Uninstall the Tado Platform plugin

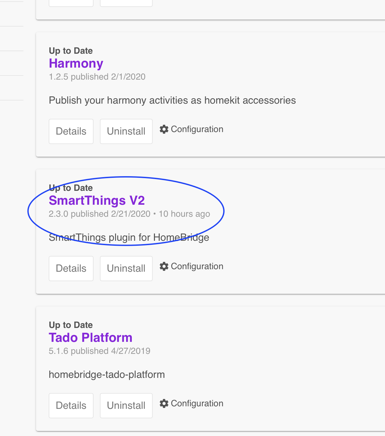pos(126,405)
